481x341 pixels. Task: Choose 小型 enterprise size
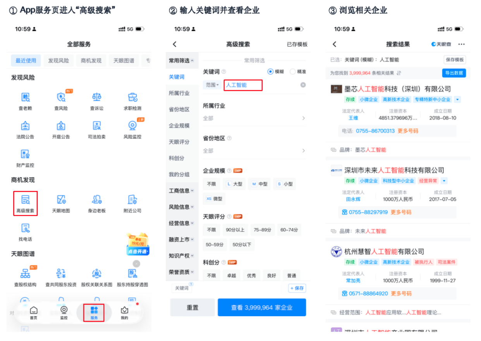point(285,184)
